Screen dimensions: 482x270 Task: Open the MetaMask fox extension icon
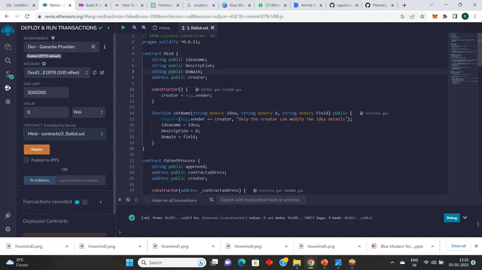(x=435, y=17)
